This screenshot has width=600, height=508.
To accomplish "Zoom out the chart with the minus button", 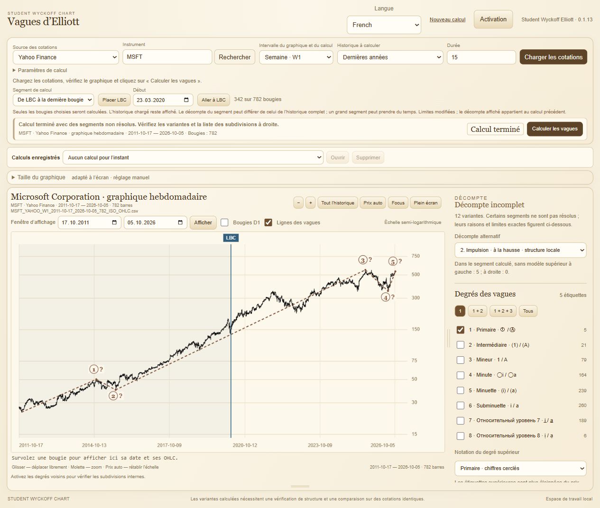I will [298, 203].
